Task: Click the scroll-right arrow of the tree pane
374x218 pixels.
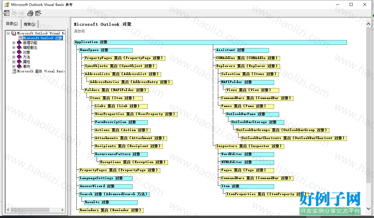Action: point(63,210)
